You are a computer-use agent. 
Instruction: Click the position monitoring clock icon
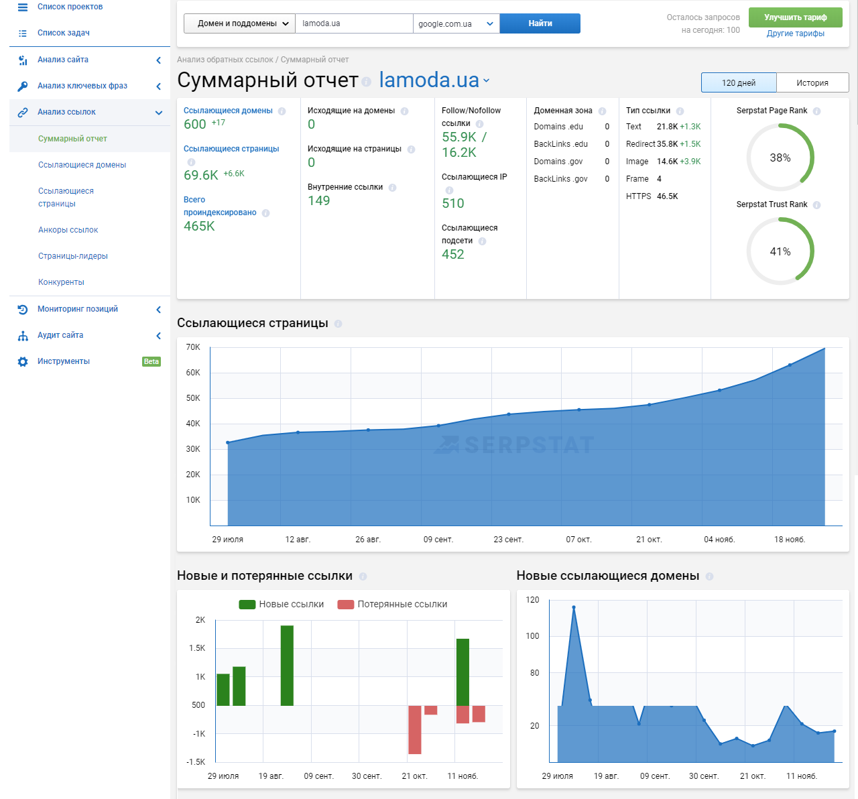point(23,309)
